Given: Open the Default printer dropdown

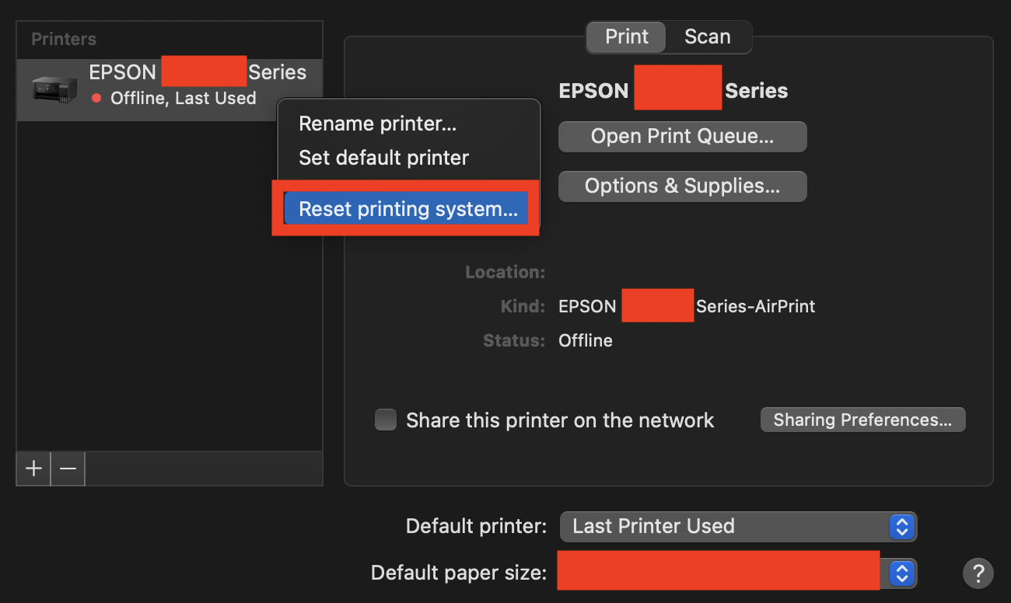Looking at the screenshot, I should point(738,526).
